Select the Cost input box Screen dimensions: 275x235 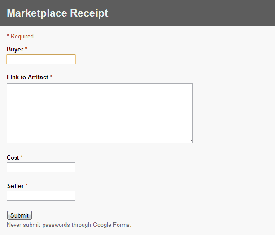(41, 167)
